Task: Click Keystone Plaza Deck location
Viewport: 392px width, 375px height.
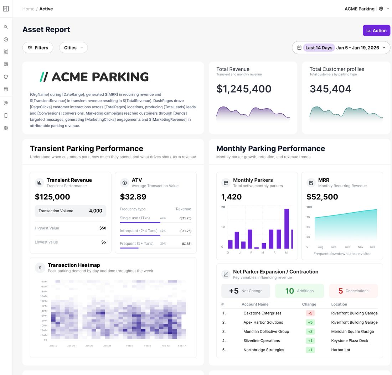Action: 350,341
